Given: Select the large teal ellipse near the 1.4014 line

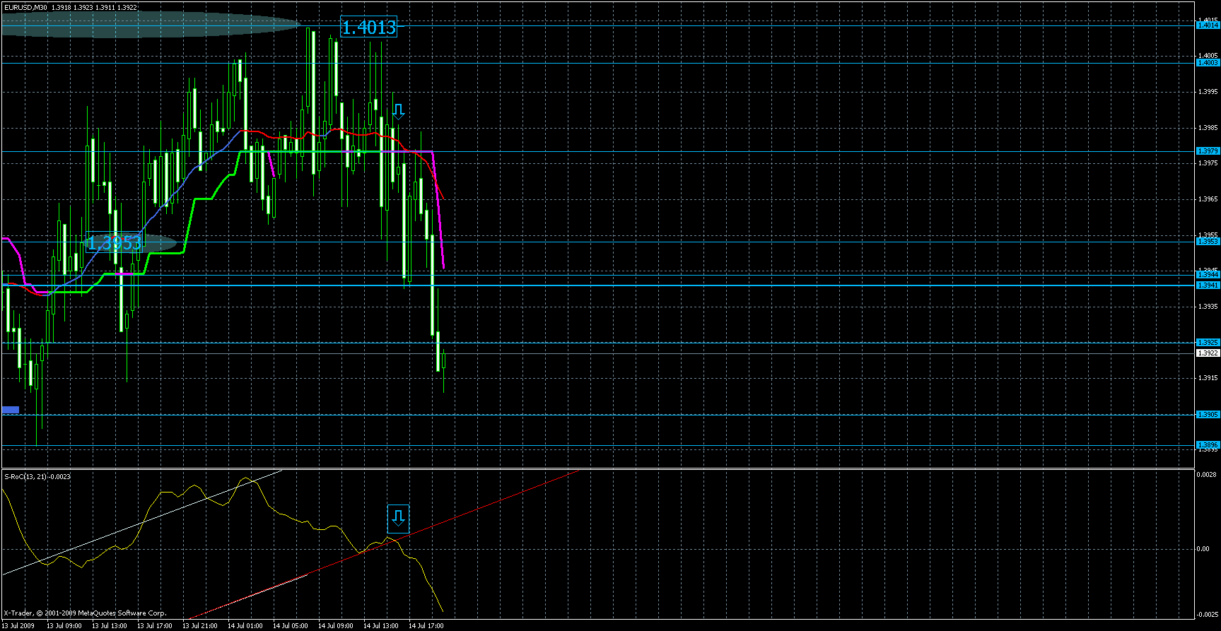Looking at the screenshot, I should pyautogui.click(x=151, y=25).
